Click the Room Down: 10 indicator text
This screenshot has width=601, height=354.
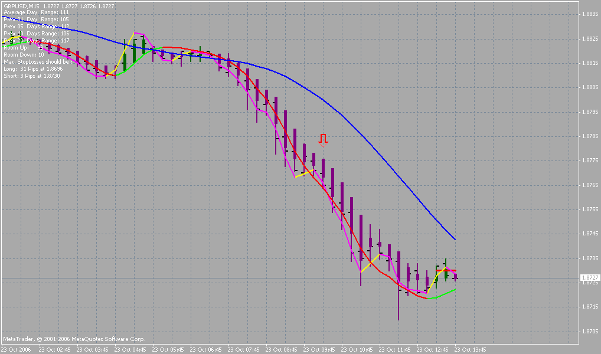coord(24,55)
